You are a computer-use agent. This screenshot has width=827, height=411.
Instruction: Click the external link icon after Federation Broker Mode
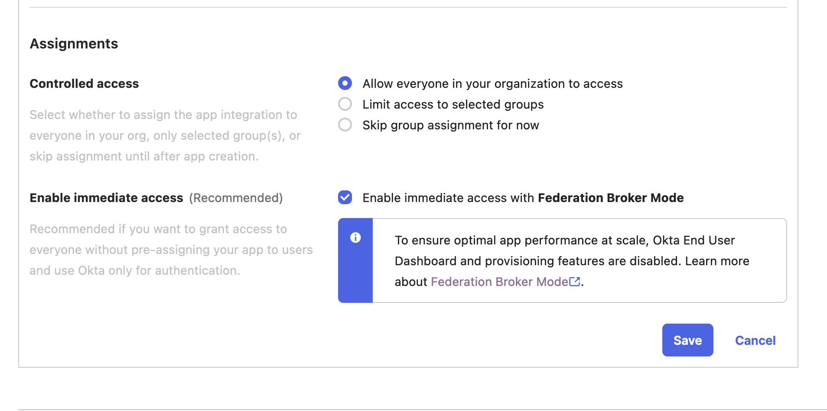pos(575,282)
